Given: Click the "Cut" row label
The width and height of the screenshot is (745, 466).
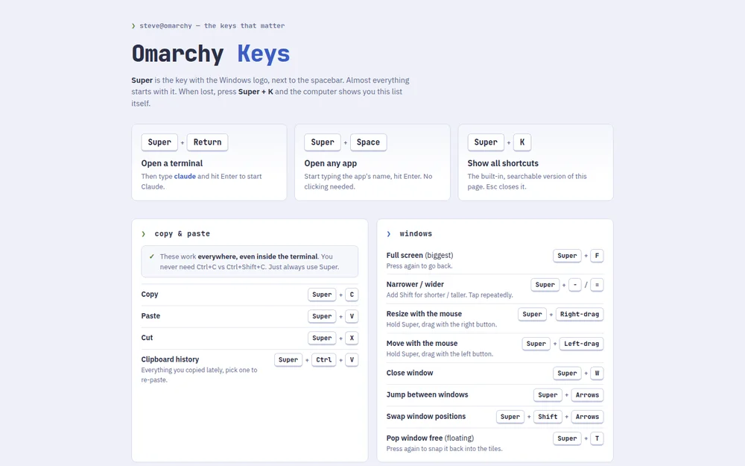Looking at the screenshot, I should tap(147, 338).
